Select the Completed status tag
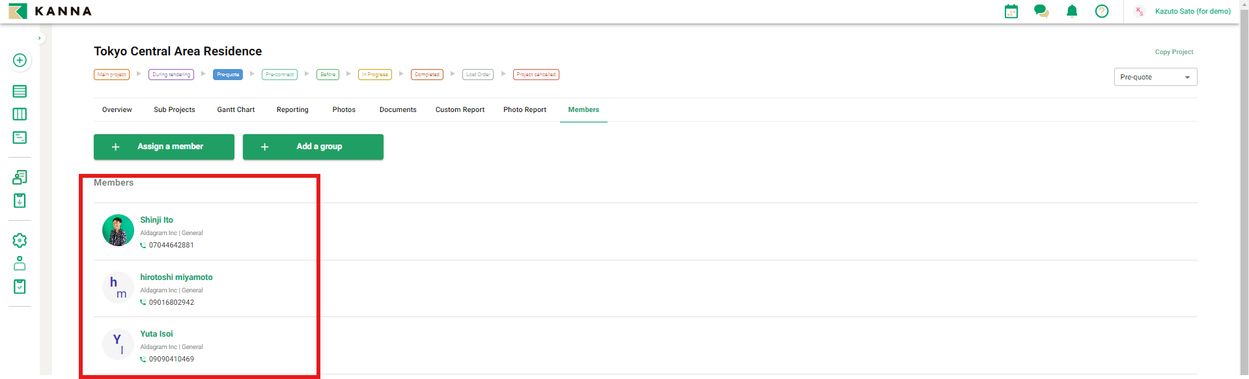 tap(427, 74)
